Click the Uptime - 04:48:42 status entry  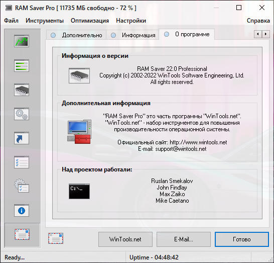[154, 257]
